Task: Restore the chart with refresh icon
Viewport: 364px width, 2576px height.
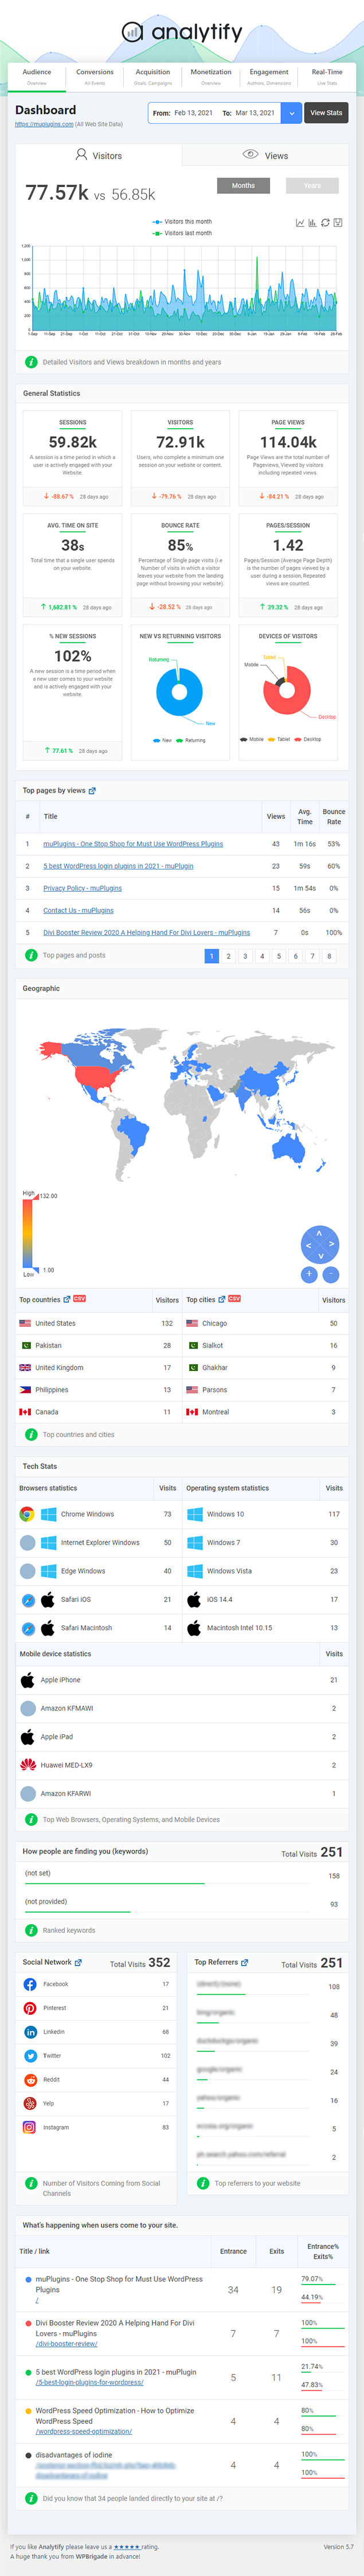Action: coord(325,223)
